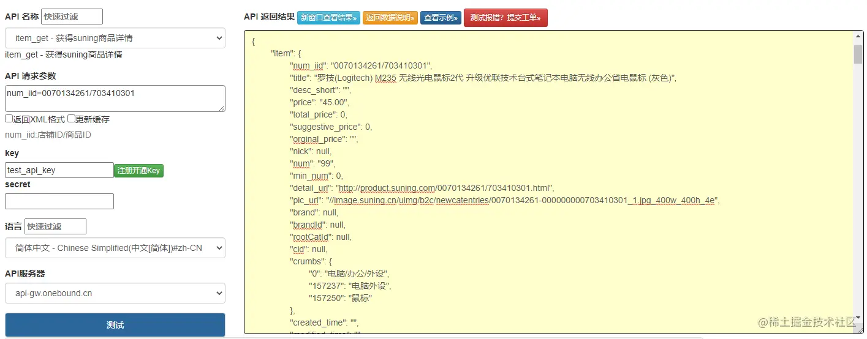Click the language quick filter field
This screenshot has height=339, width=867.
coord(56,226)
